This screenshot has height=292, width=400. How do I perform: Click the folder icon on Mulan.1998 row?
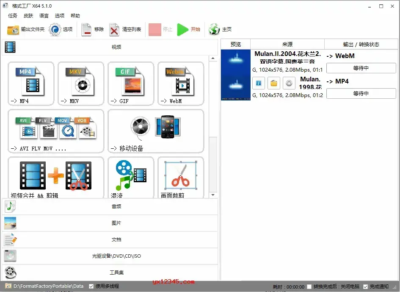pyautogui.click(x=274, y=83)
